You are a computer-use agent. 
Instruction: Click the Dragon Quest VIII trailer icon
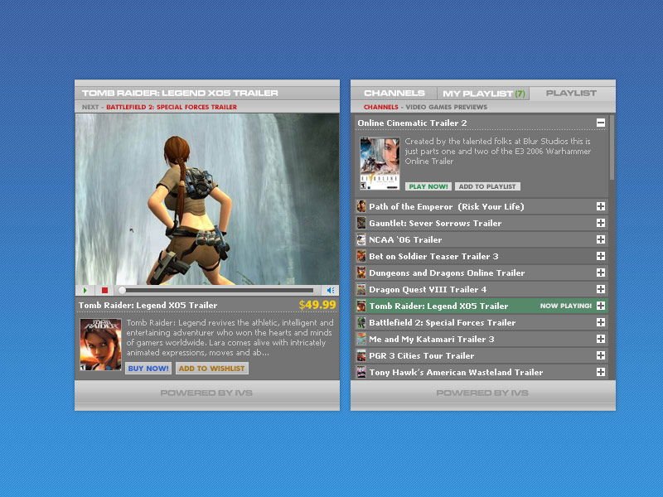[x=361, y=289]
